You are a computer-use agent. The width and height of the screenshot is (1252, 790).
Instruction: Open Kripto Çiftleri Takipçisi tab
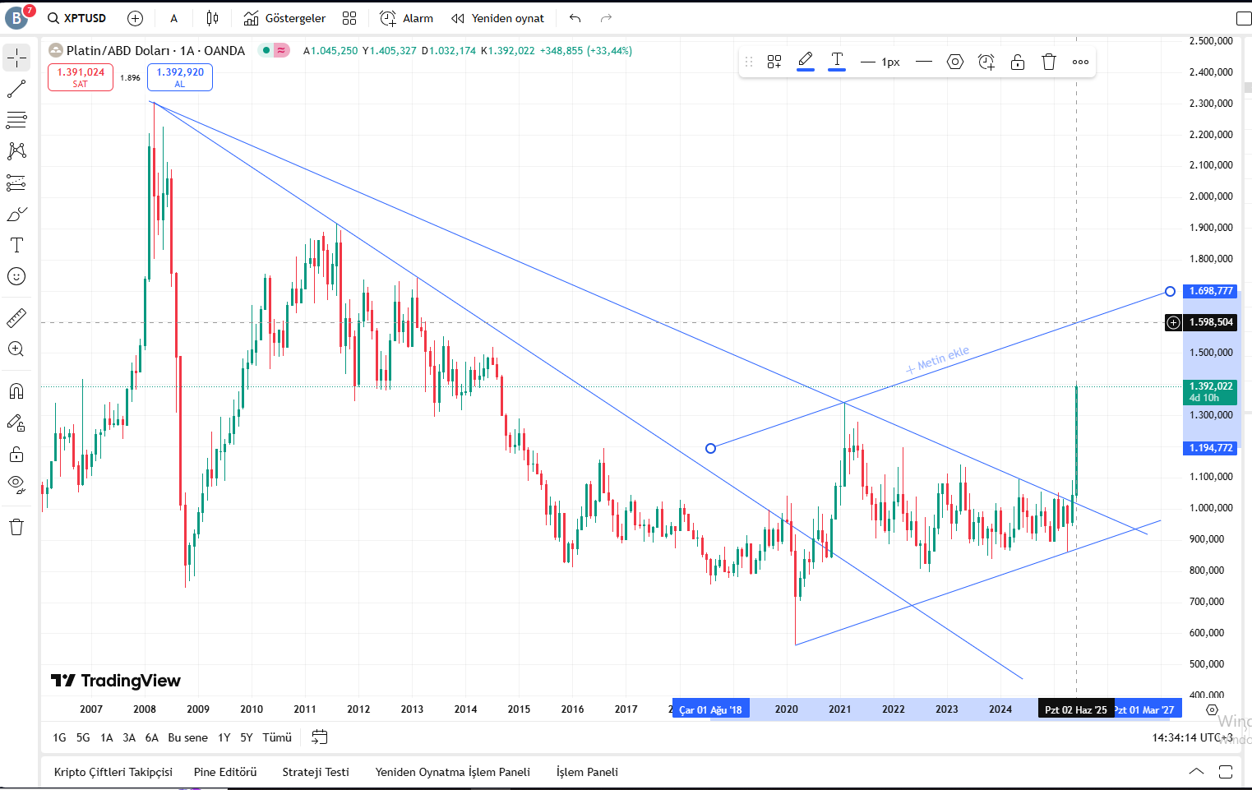click(x=113, y=772)
